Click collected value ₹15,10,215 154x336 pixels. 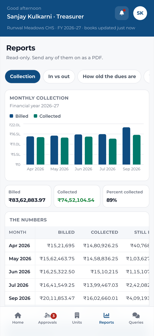point(104,272)
